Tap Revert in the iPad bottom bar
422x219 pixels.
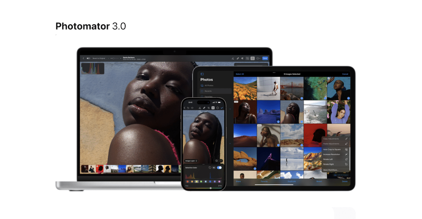(x=319, y=181)
